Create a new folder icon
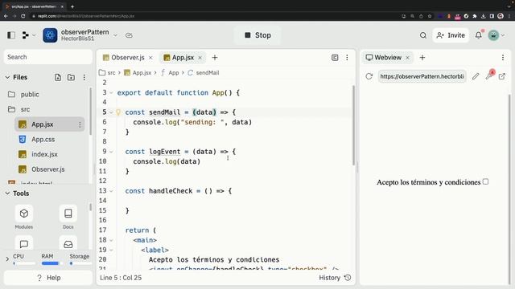 71,77
